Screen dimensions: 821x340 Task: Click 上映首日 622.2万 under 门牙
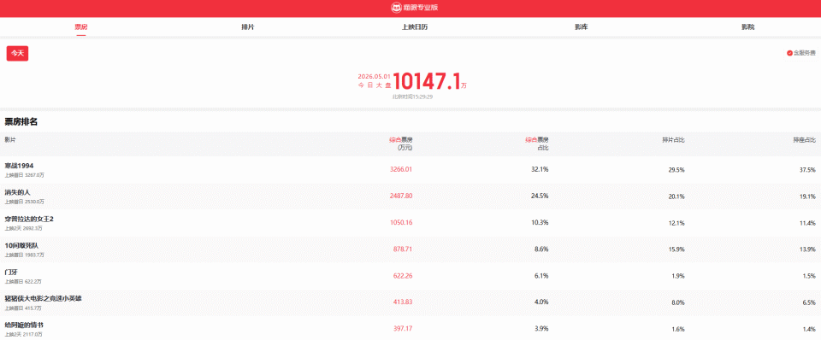24,281
